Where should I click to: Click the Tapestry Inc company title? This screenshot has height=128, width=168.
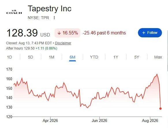(x=49, y=9)
